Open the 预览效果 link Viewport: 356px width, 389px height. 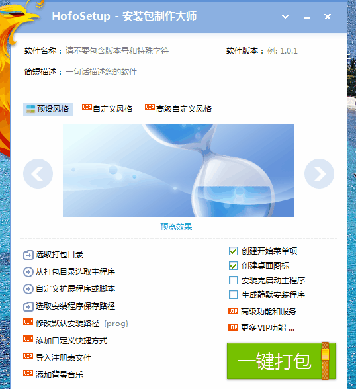tap(176, 226)
